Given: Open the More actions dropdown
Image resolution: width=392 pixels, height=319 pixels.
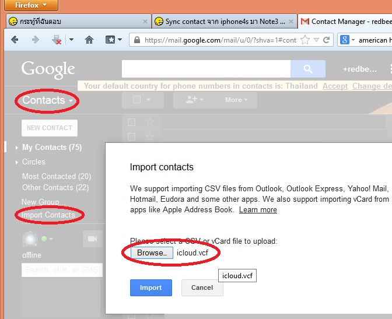Looking at the screenshot, I should coord(236,100).
